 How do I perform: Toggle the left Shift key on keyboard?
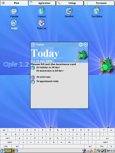tap(10, 142)
